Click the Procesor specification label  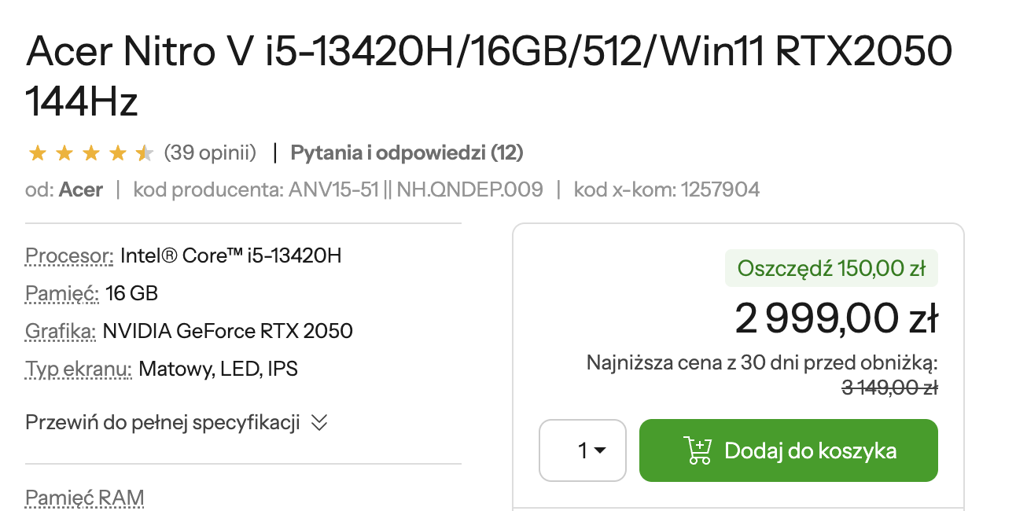coord(70,256)
